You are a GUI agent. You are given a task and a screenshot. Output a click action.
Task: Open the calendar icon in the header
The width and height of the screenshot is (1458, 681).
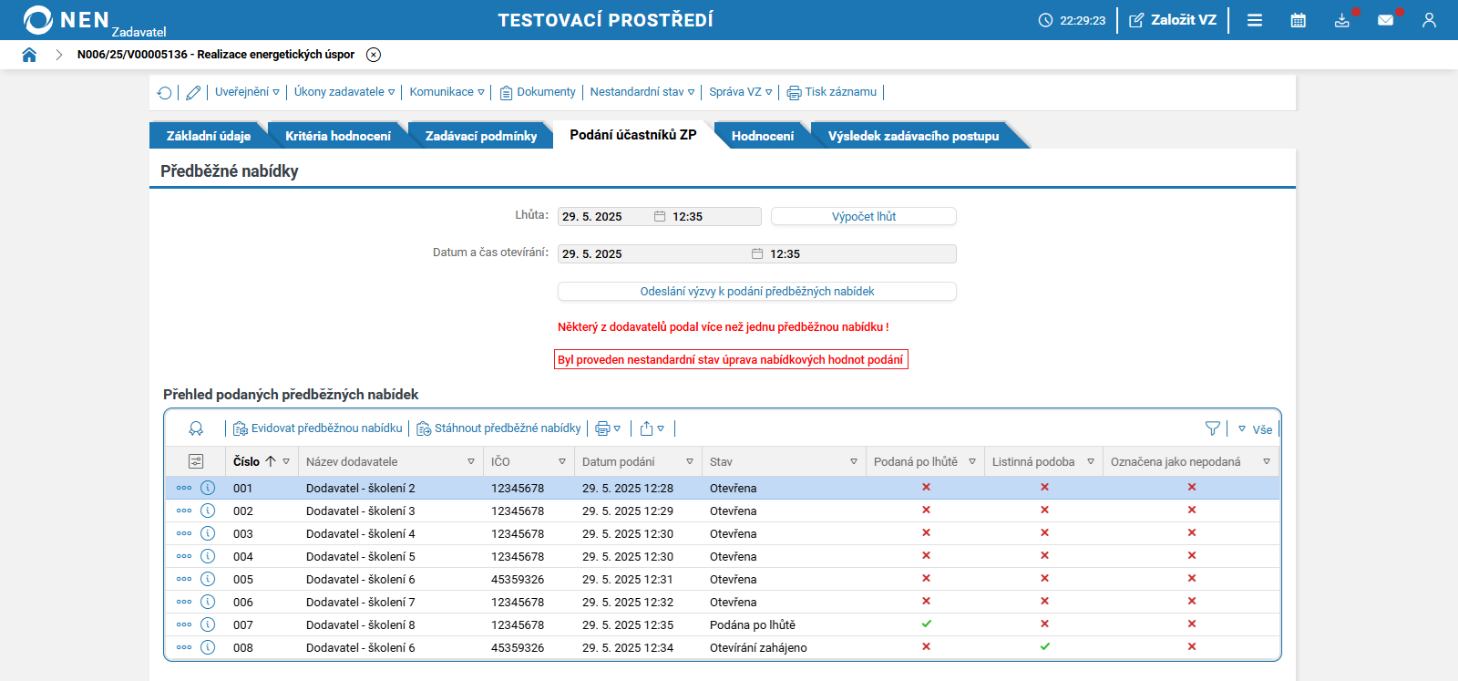(1298, 20)
